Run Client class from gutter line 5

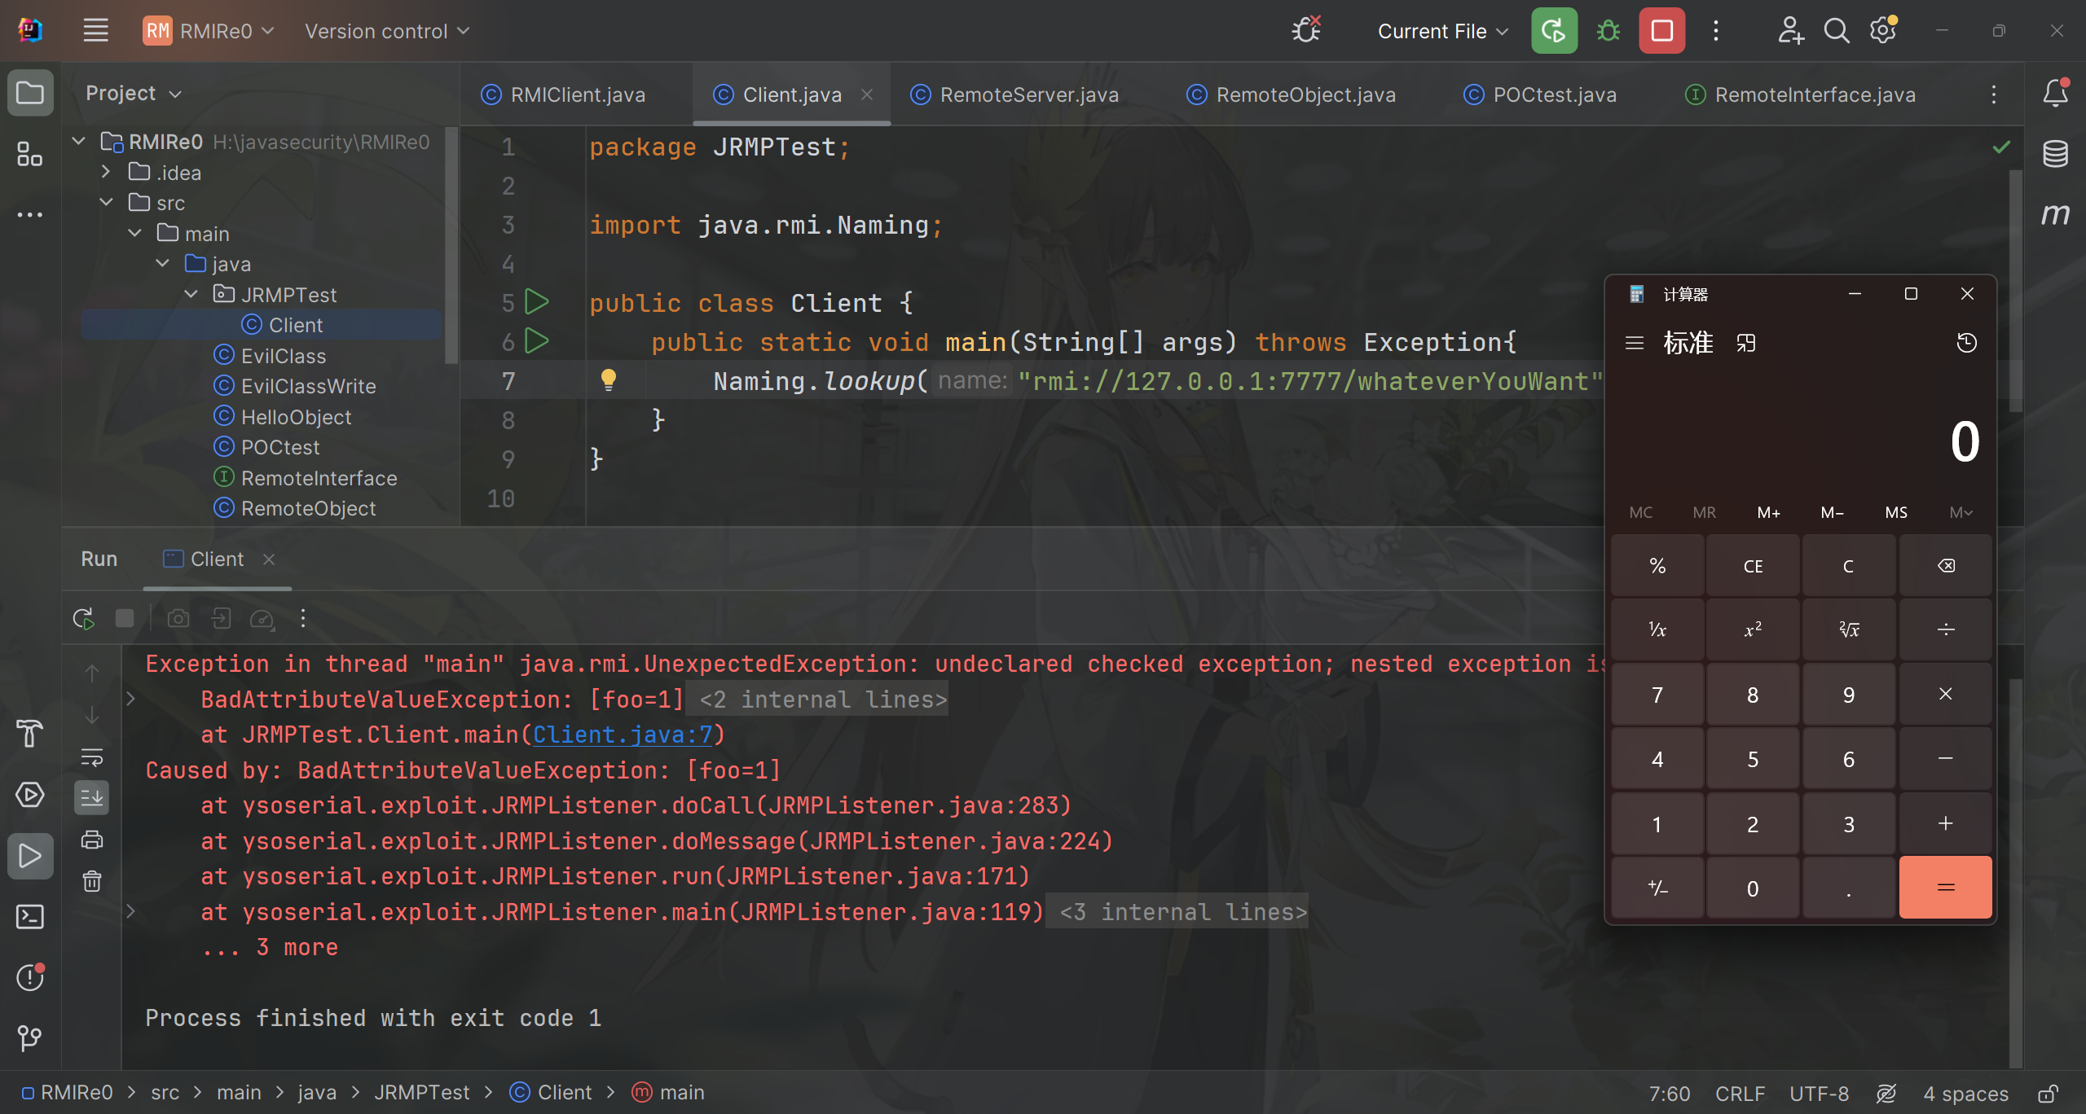click(x=536, y=302)
